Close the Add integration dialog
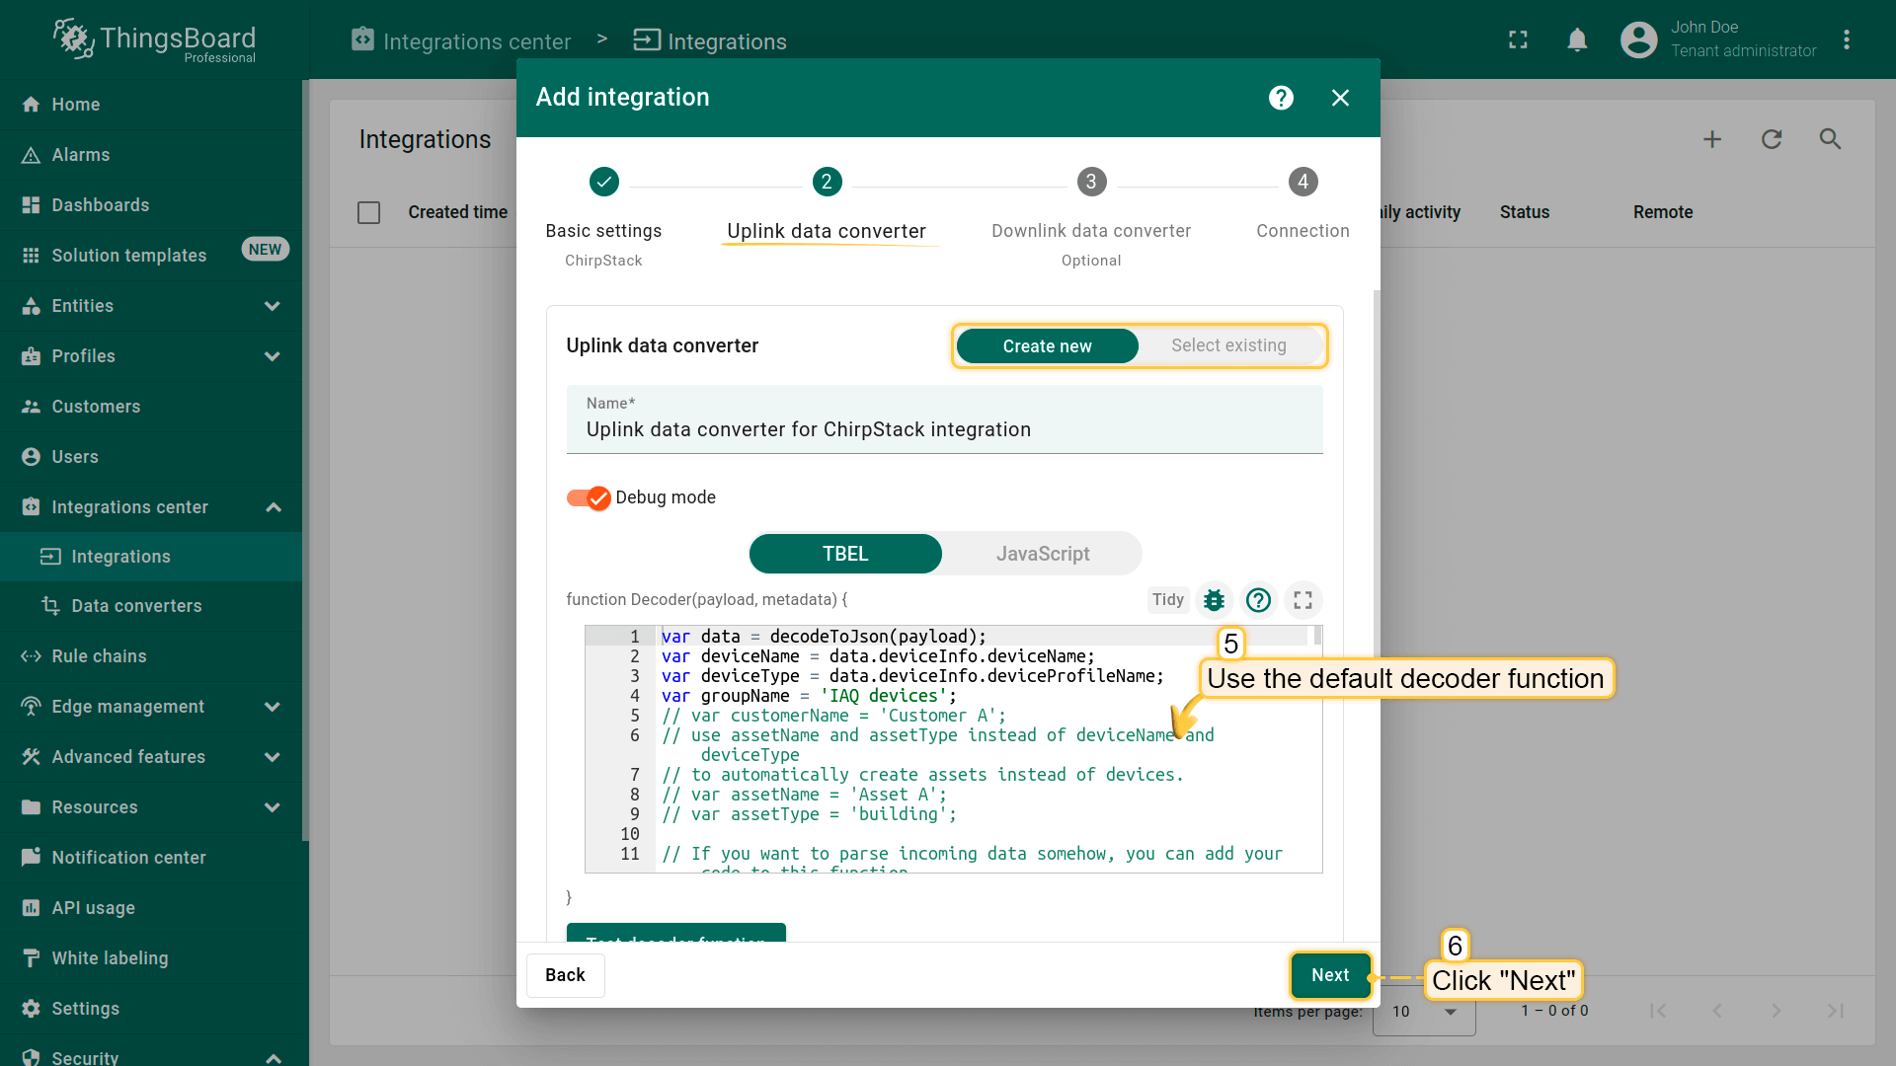The image size is (1896, 1066). pyautogui.click(x=1340, y=98)
